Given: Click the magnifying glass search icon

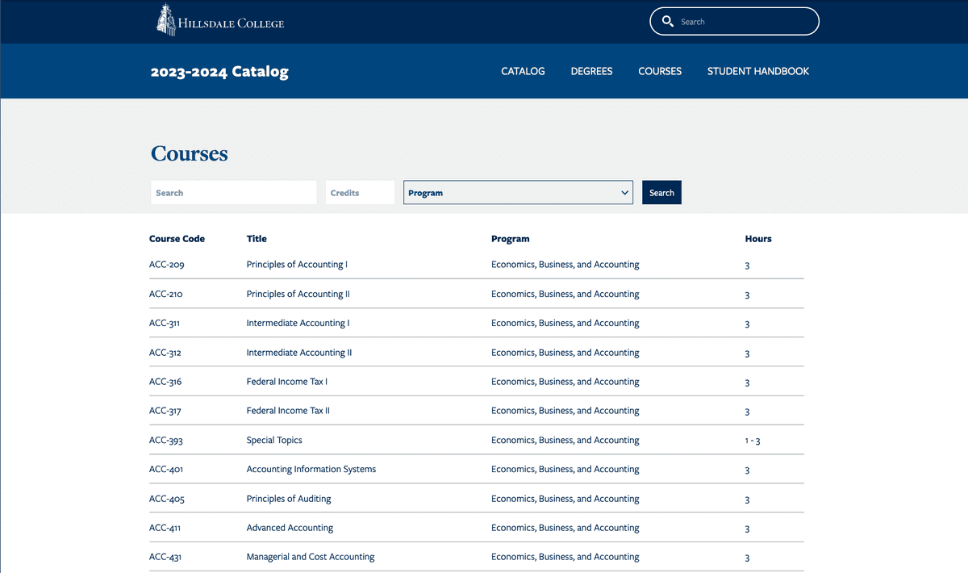Looking at the screenshot, I should point(667,21).
